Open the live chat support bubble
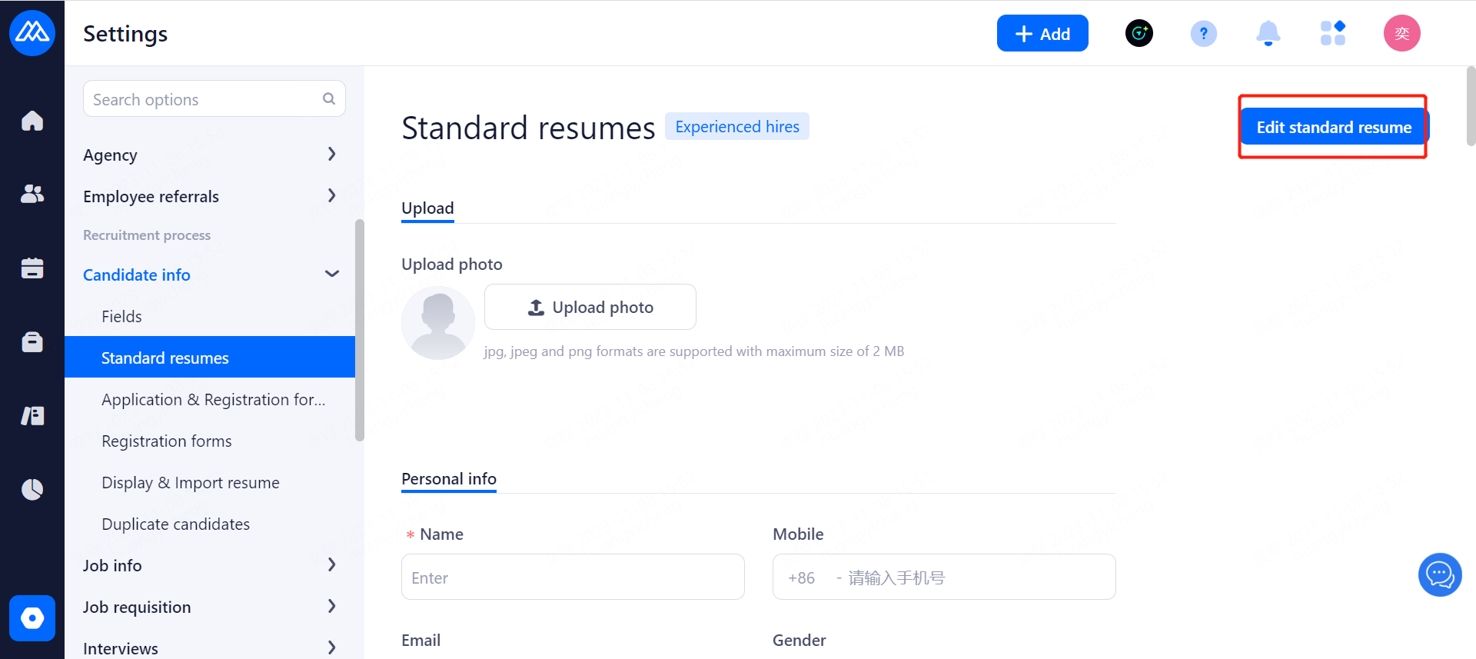 [x=1439, y=574]
